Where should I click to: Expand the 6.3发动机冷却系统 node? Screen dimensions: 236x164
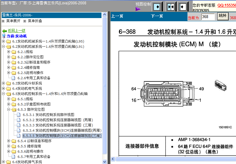point(3,83)
